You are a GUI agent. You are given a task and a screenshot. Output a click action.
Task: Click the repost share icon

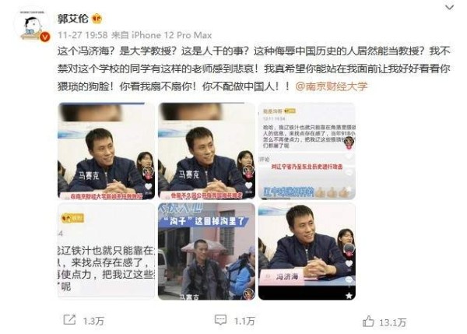[70, 320]
